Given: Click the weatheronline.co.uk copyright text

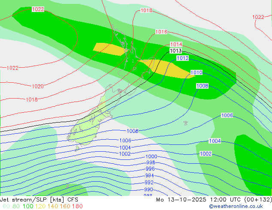Looking at the screenshot, I should (236, 206).
